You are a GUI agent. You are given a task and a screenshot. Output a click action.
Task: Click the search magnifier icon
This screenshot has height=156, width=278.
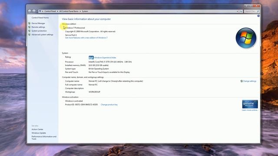click(x=258, y=11)
